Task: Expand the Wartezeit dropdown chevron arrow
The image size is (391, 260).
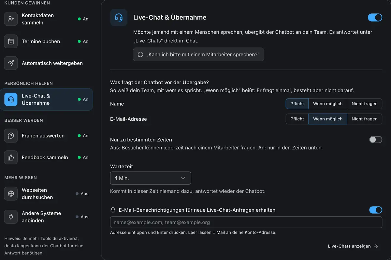Action: coord(183,178)
